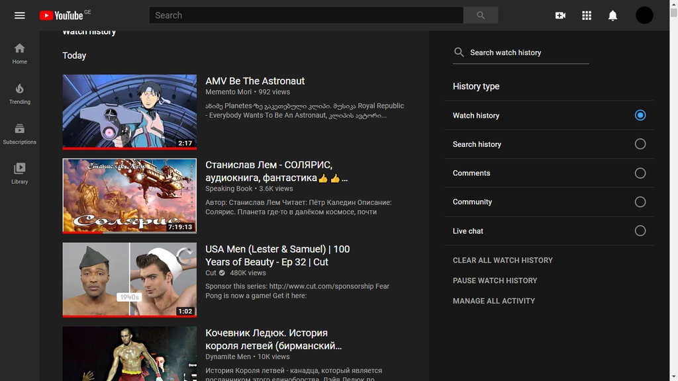Visit the Speaking Book channel
This screenshot has width=678, height=381.
point(228,189)
